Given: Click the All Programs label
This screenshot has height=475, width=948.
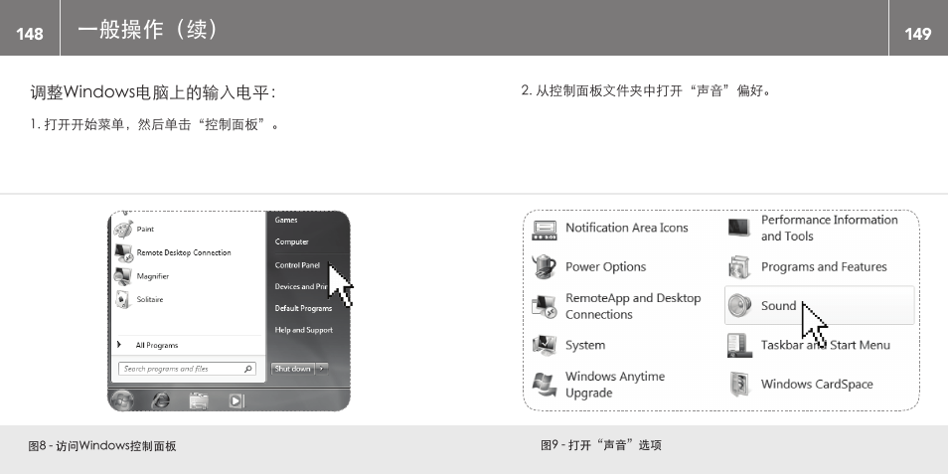Looking at the screenshot, I should [x=157, y=345].
